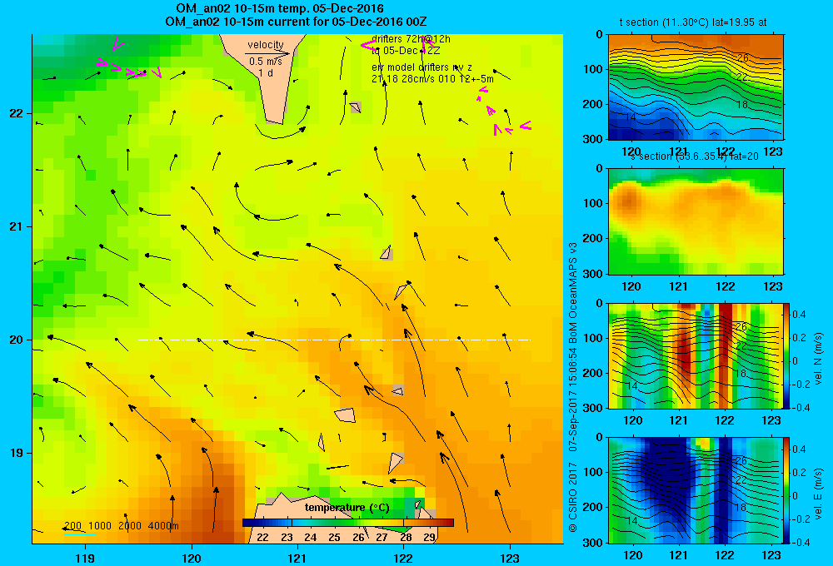This screenshot has height=566, width=833.
Task: Click the 26 isotherm label in temperature section
Action: coord(742,58)
